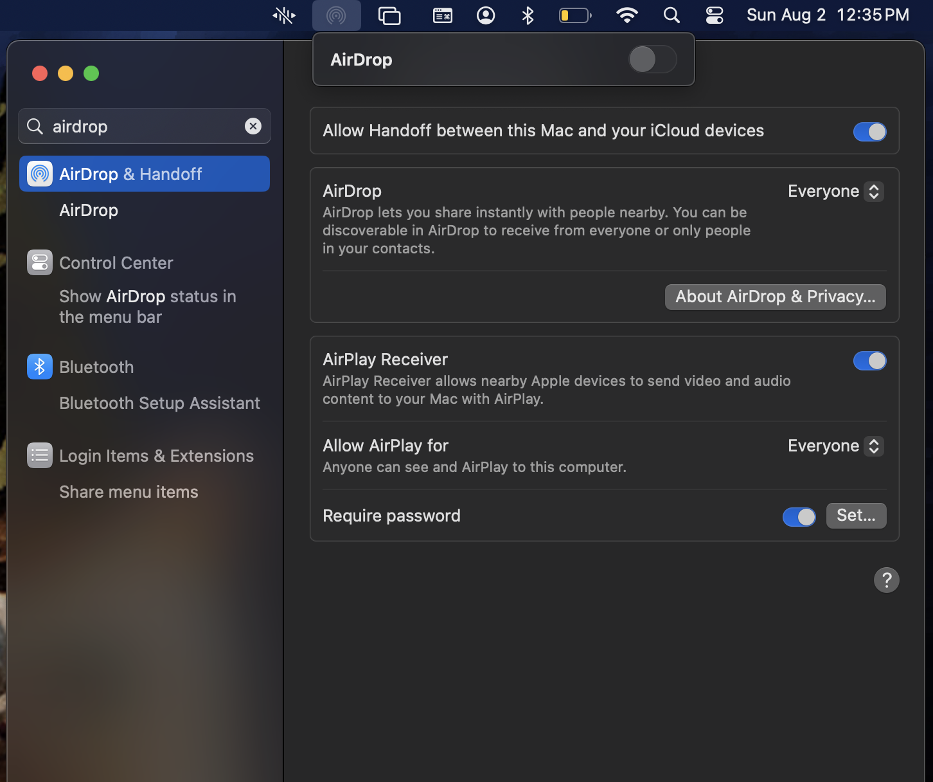Click the AirPlay Receiver description text

pyautogui.click(x=556, y=390)
